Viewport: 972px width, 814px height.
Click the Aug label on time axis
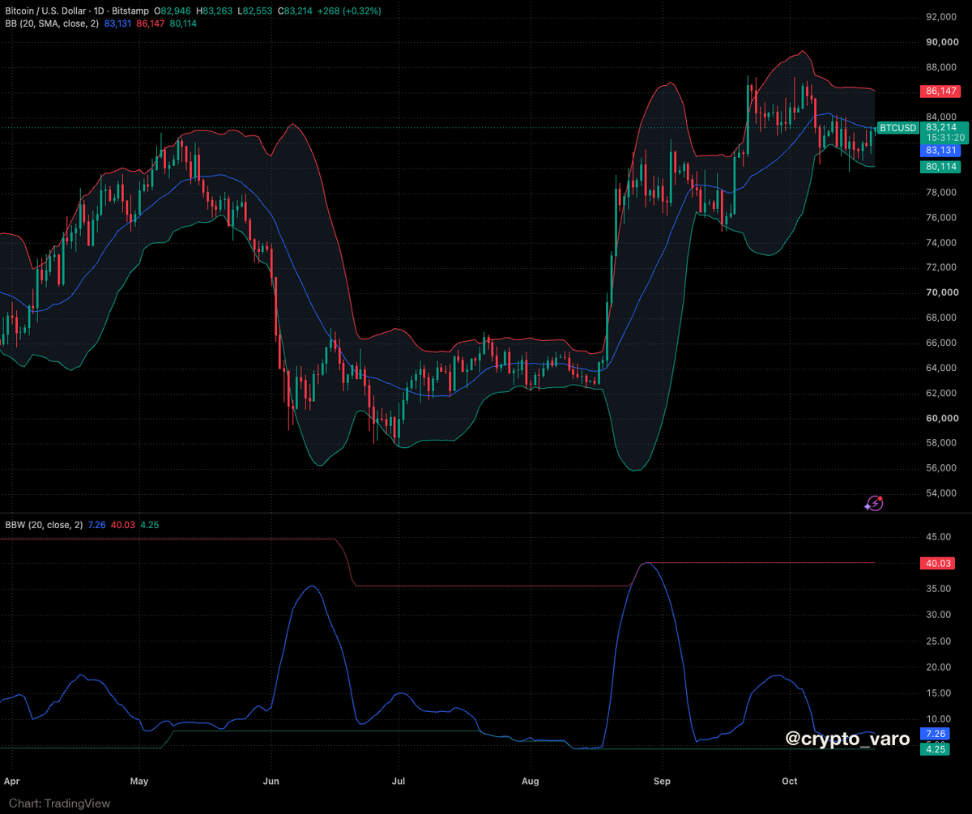pos(530,782)
